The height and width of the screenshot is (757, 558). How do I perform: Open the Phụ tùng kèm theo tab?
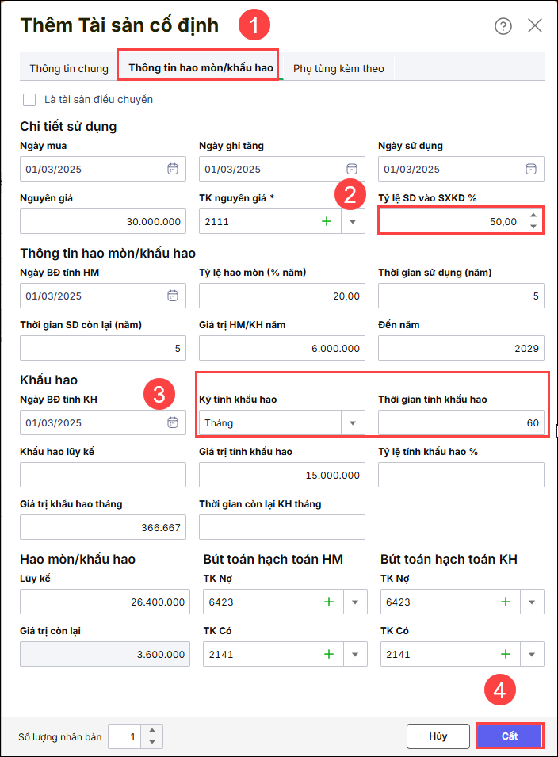[338, 68]
